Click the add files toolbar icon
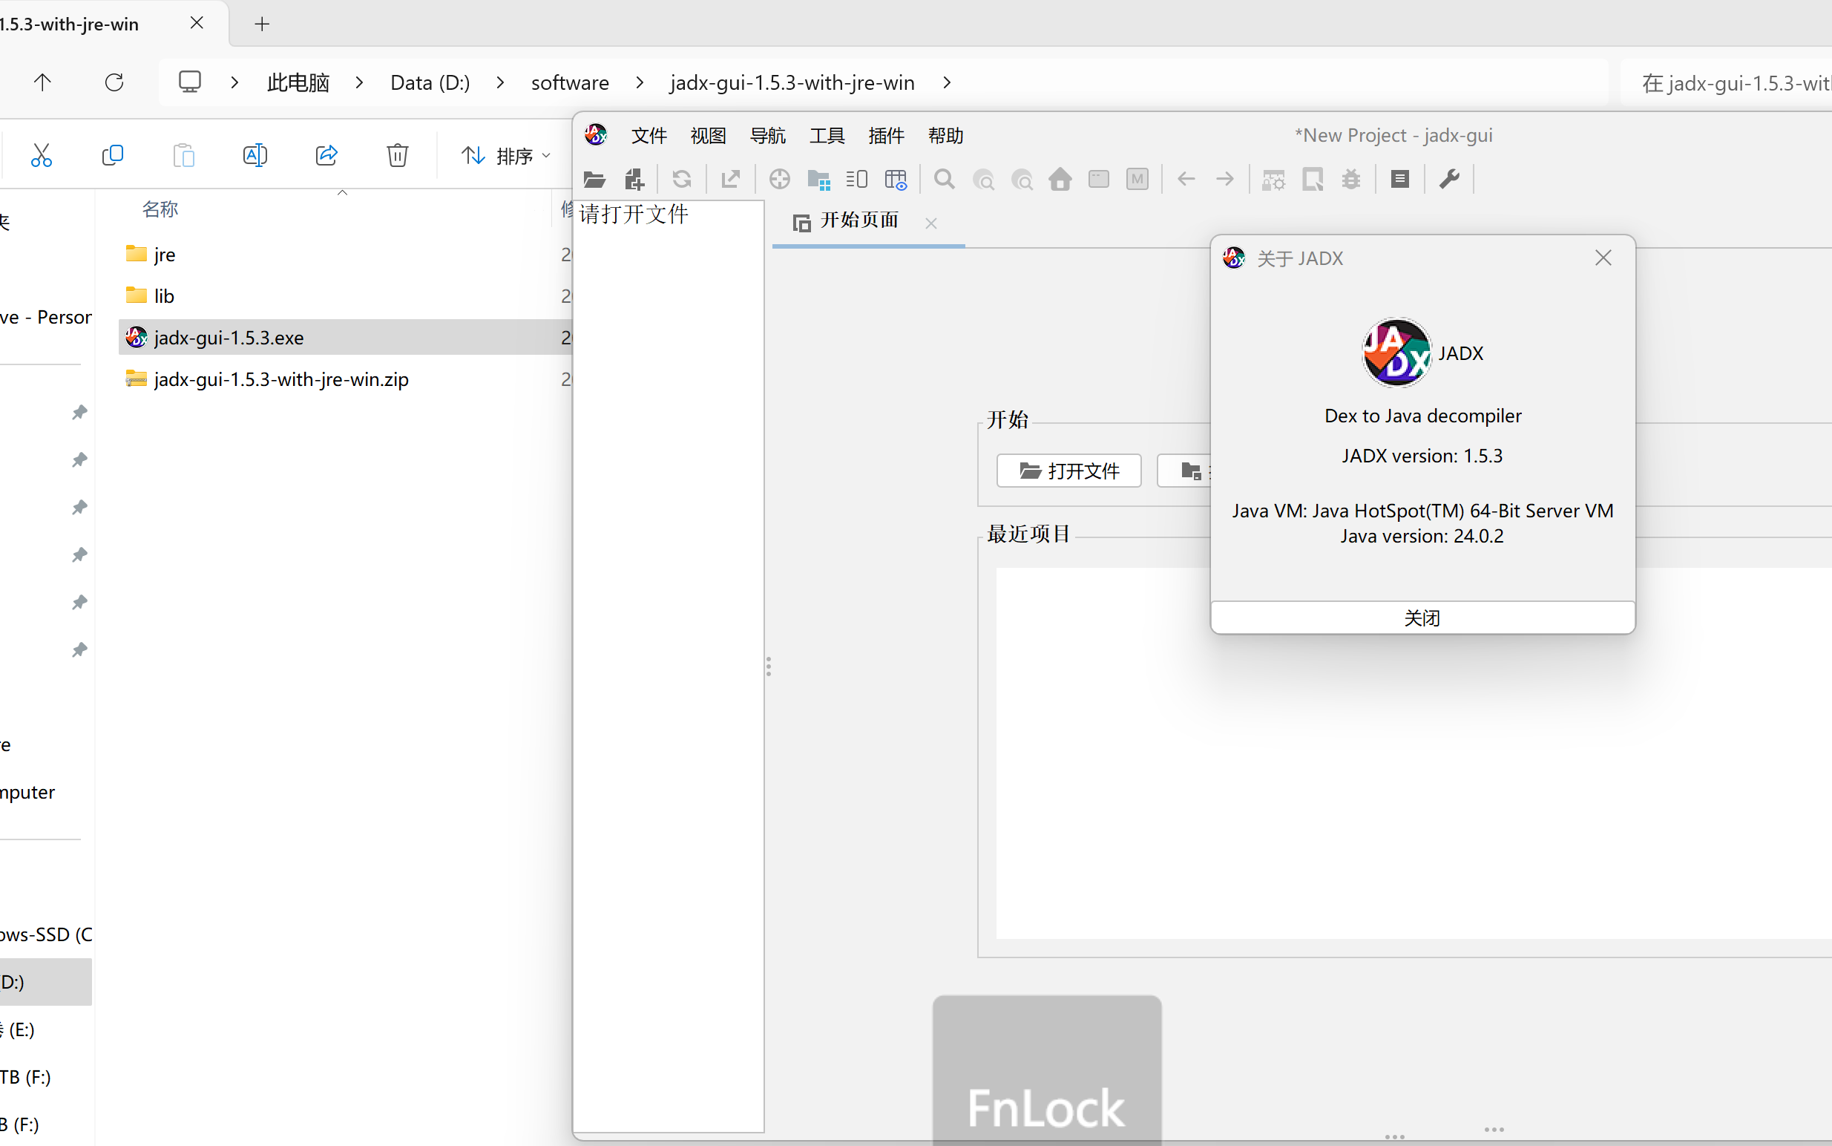Viewport: 1832px width, 1146px height. [x=634, y=180]
